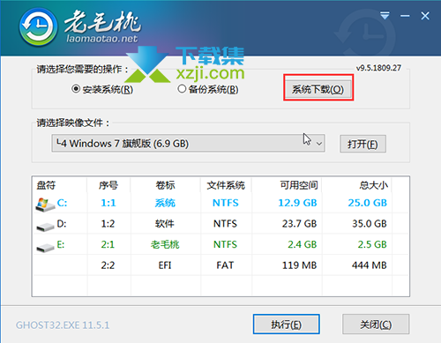Select the 备份系统(B) radio button

click(182, 88)
